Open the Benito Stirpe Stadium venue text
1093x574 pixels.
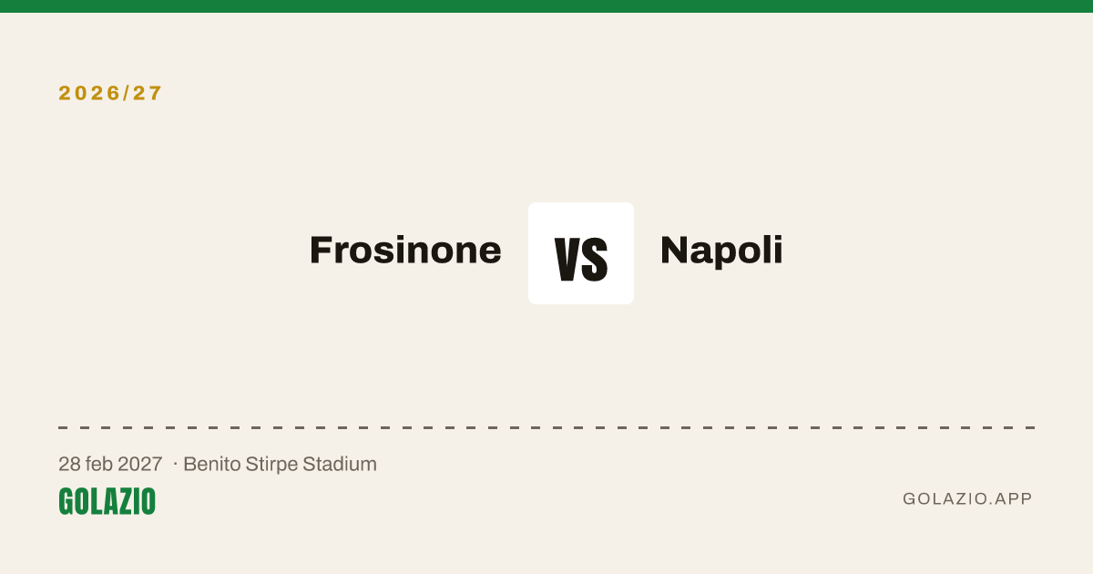point(280,464)
